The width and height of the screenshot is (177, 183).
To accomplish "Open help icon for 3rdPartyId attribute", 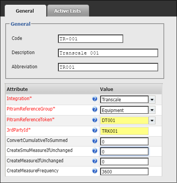I will (95, 130).
